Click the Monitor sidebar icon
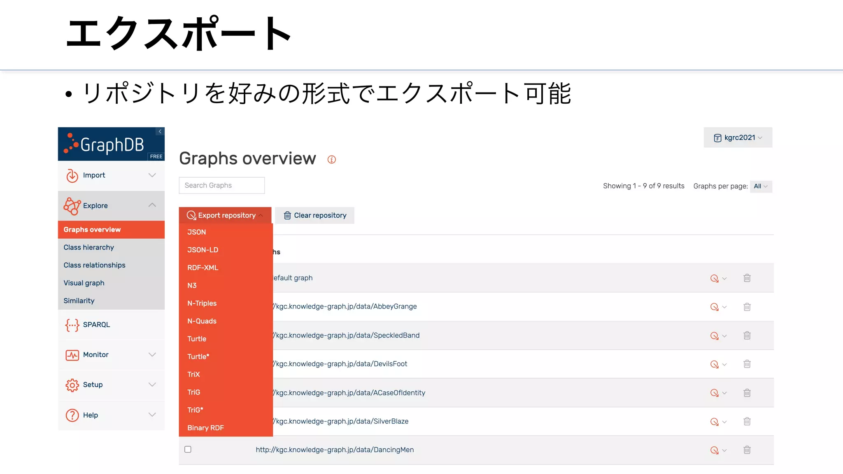This screenshot has width=843, height=474. 72,355
